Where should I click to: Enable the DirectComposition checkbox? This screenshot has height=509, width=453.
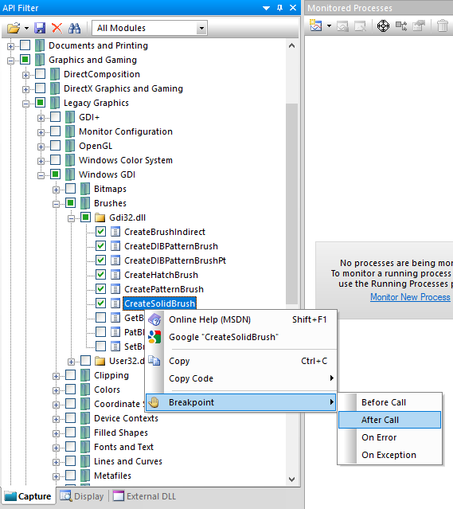coord(41,74)
